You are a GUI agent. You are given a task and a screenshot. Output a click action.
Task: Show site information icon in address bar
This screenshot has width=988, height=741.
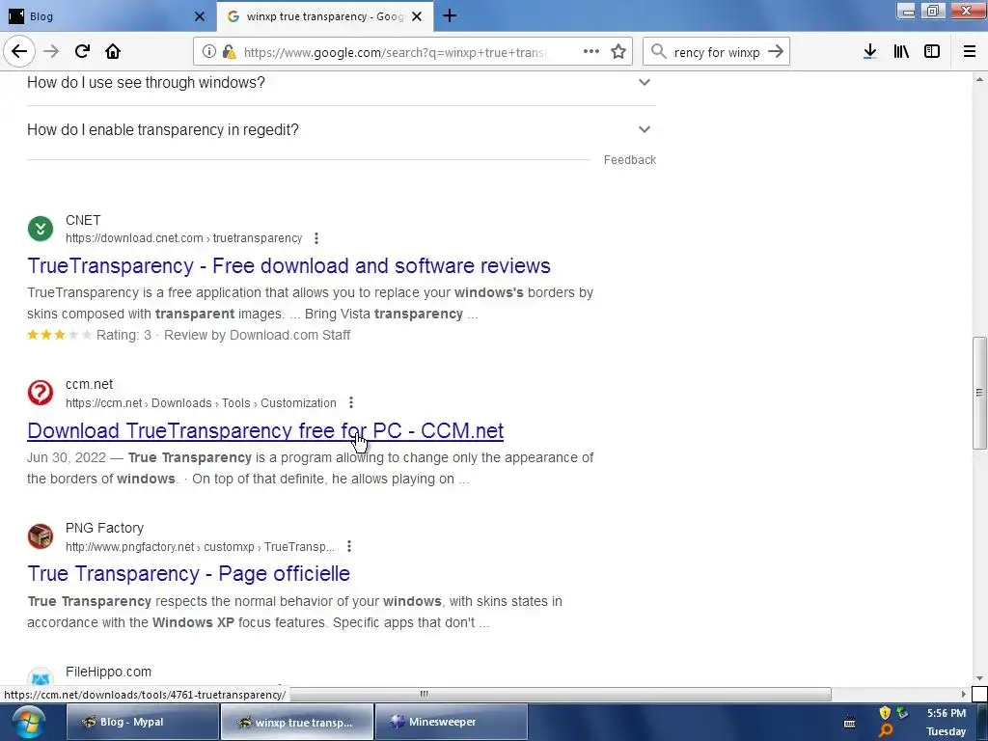point(208,52)
